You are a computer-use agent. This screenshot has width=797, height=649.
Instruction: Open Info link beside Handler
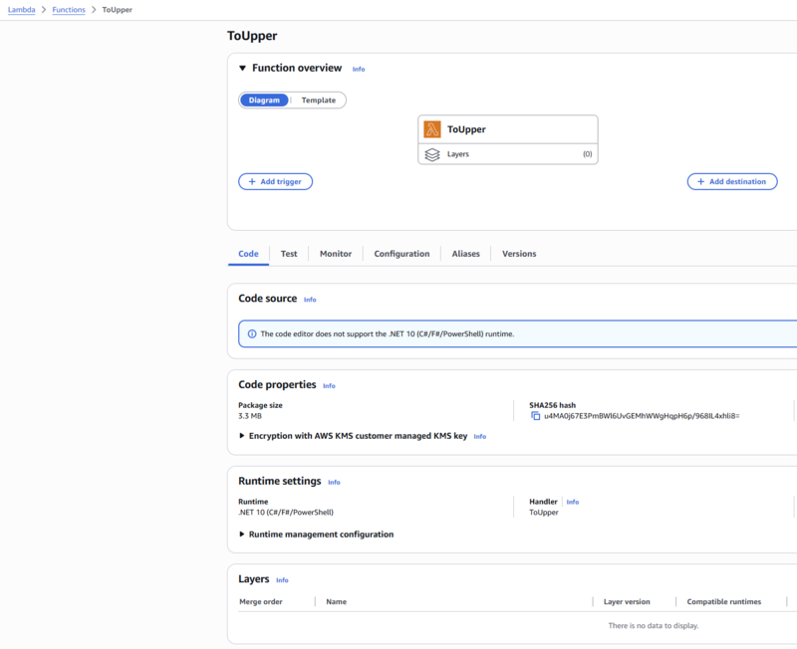click(x=573, y=502)
